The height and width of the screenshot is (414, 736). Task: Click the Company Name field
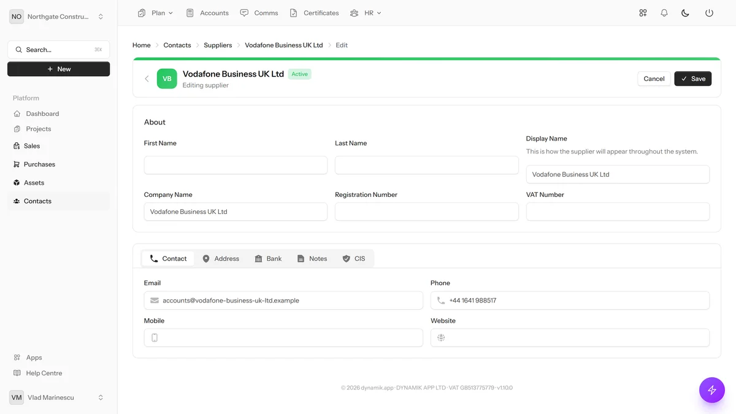tap(236, 212)
